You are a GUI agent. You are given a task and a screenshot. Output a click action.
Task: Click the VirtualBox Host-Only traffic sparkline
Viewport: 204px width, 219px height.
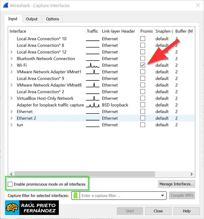tap(92, 98)
